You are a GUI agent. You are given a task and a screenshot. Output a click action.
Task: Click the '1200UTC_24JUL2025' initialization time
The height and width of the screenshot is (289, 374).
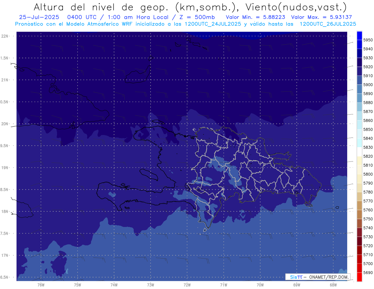(x=213, y=24)
